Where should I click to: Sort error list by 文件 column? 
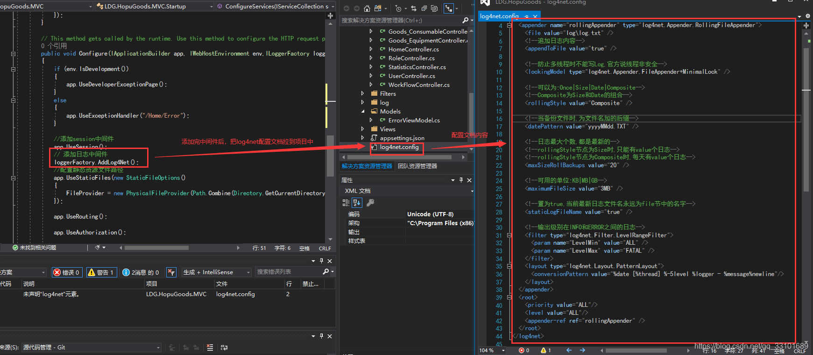point(249,284)
